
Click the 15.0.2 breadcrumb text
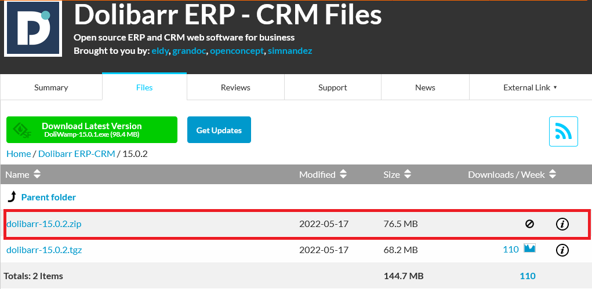tap(135, 154)
